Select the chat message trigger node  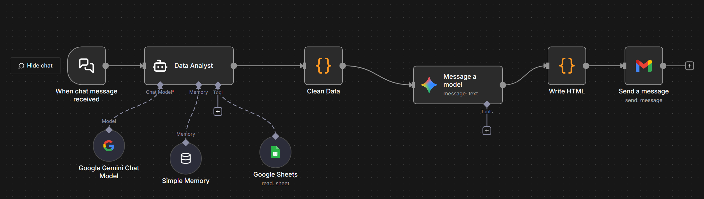coord(86,66)
